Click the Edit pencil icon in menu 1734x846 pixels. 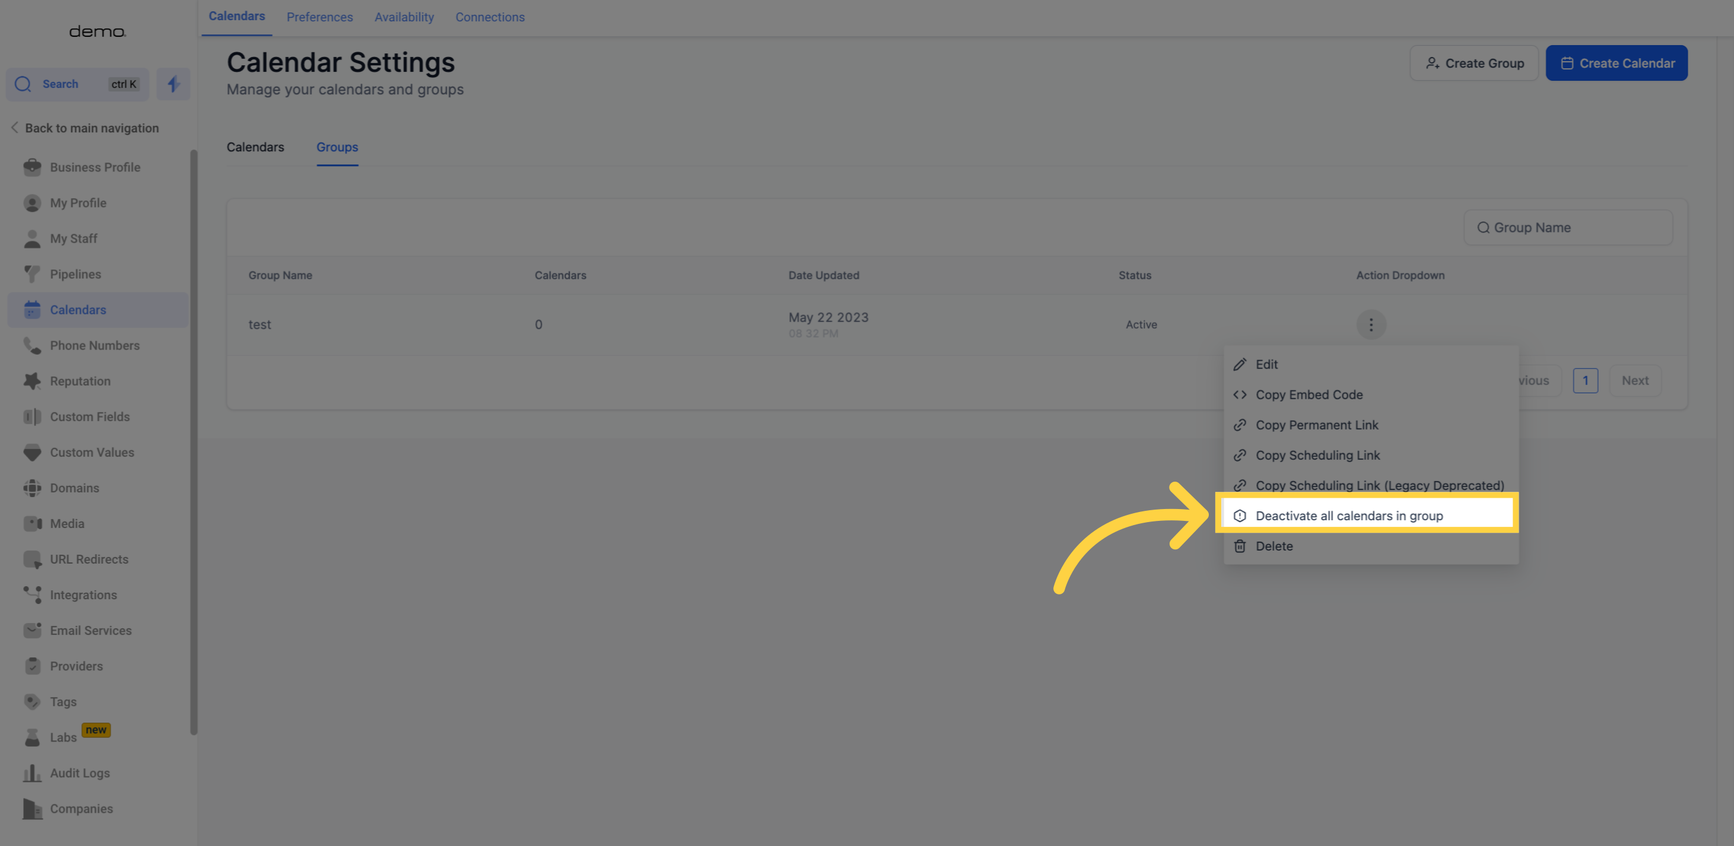click(x=1239, y=364)
